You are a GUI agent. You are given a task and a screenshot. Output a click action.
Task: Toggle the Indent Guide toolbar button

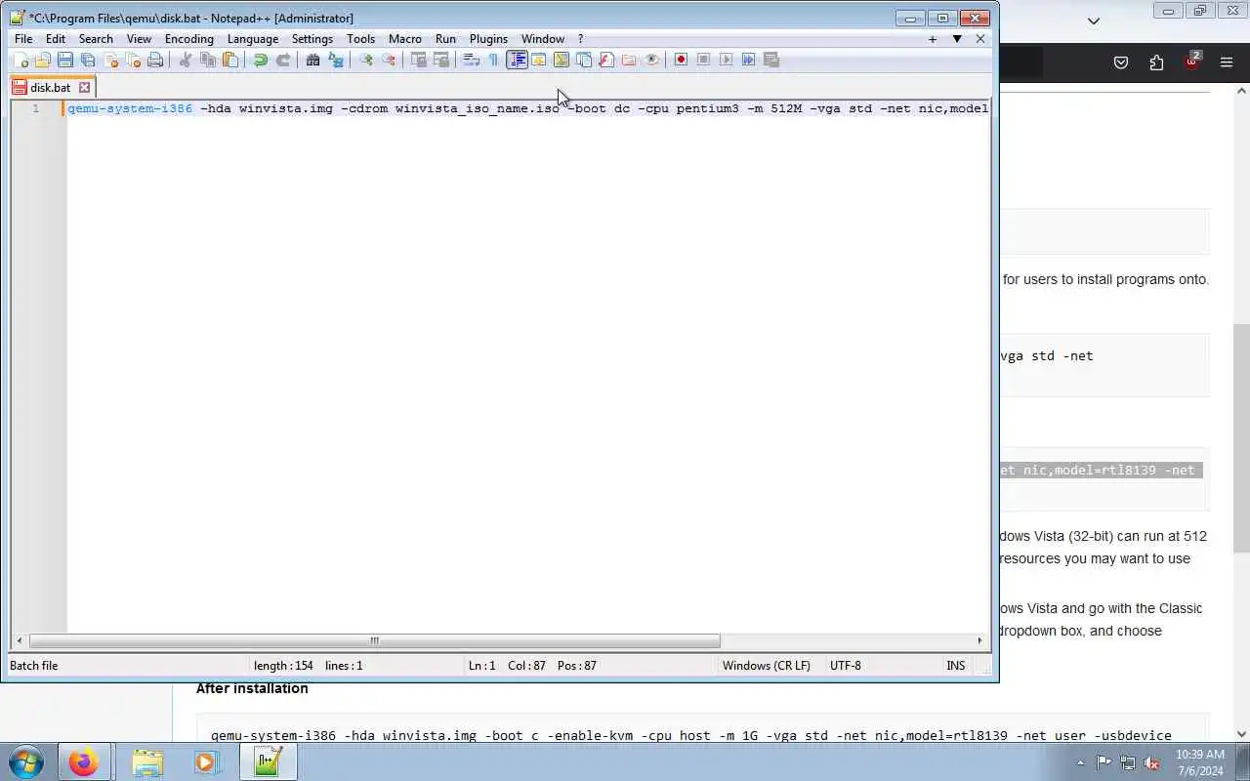pyautogui.click(x=517, y=60)
